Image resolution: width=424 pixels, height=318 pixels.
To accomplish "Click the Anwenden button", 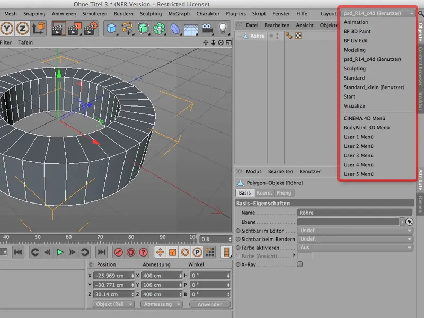I will (x=210, y=304).
